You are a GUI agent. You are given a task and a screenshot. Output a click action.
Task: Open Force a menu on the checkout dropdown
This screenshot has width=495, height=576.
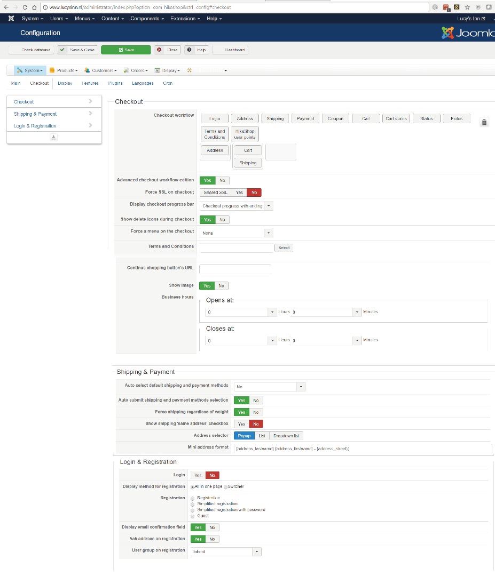(237, 233)
